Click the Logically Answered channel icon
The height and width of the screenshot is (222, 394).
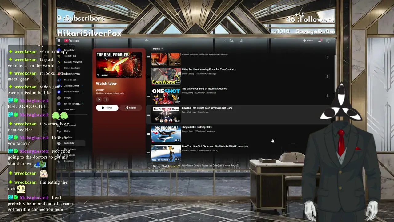coord(59,62)
